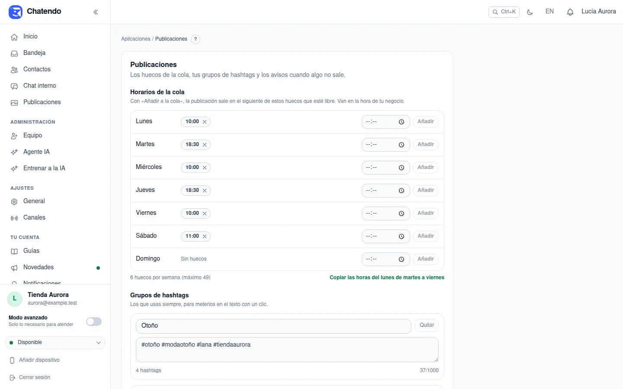Collapse the sidebar with the double chevron
This screenshot has width=623, height=389.
[x=96, y=12]
